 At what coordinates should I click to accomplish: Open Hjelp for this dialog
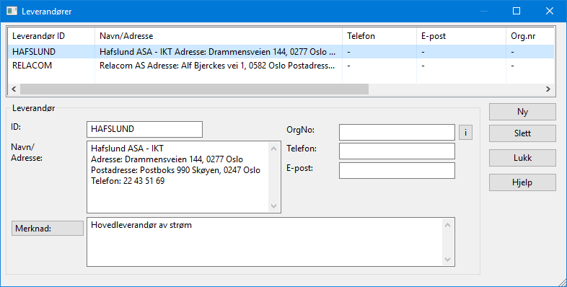(x=522, y=182)
